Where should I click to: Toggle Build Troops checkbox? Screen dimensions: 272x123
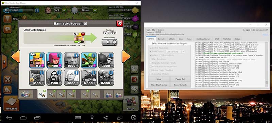(150, 51)
